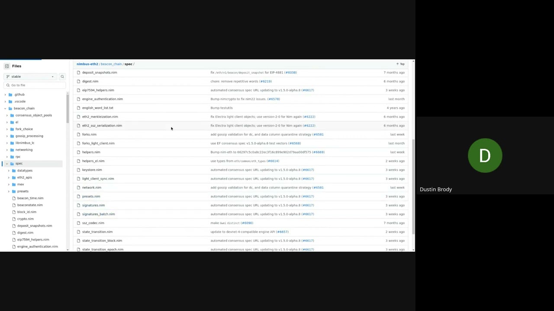Collapse the spec folder chevron
Screen dimensions: 554x311
pos(7,164)
